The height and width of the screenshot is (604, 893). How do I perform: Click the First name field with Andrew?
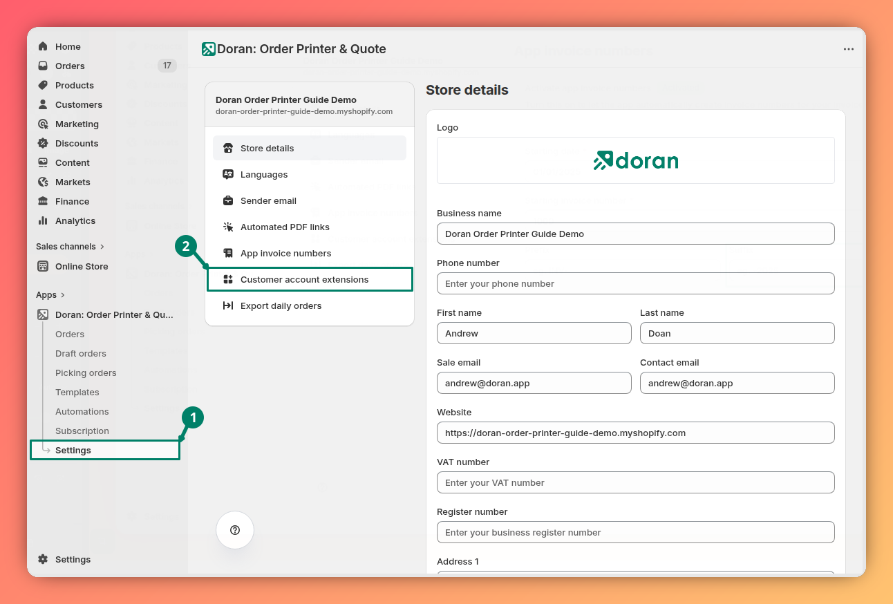pos(534,333)
